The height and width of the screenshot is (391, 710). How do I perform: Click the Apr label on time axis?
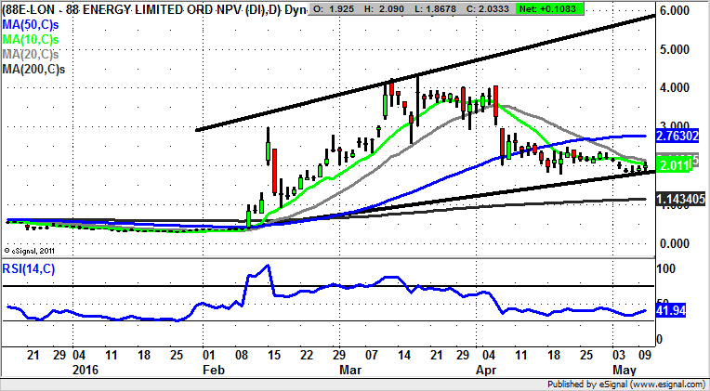point(486,370)
